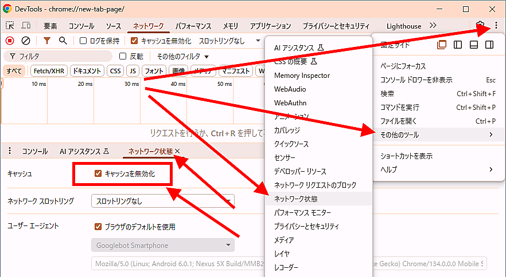Toggle the red funnel filter icon
This screenshot has height=277, width=506.
coord(47,41)
